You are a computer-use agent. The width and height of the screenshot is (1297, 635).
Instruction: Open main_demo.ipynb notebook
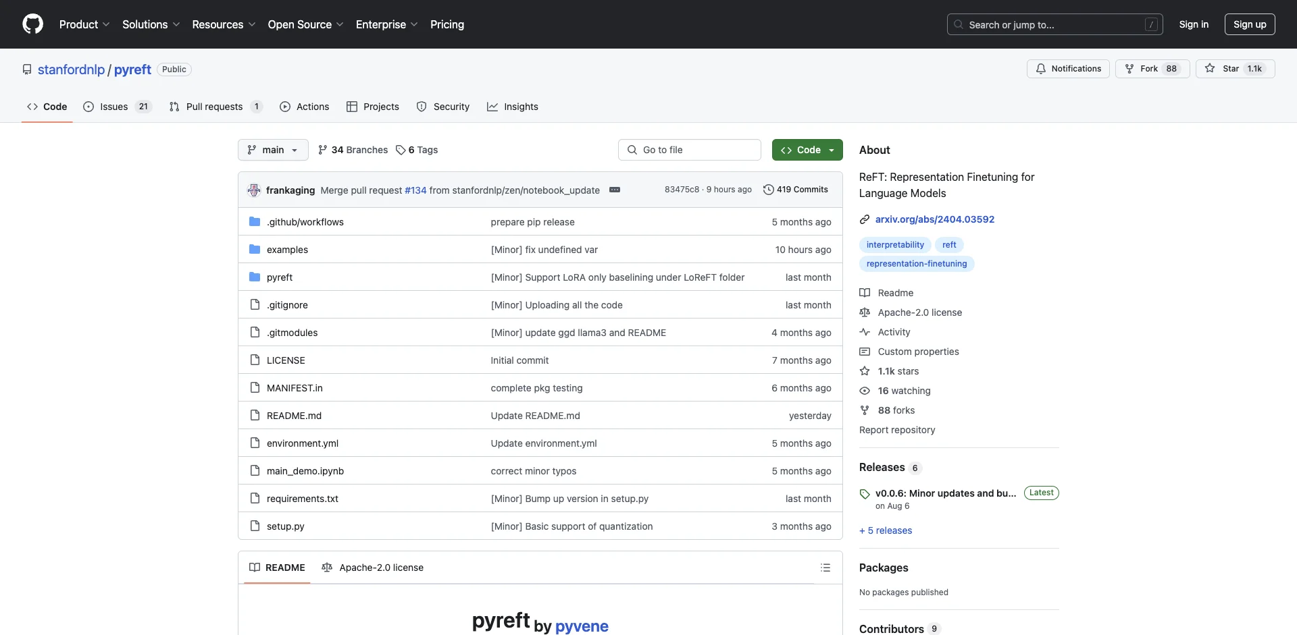(305, 471)
